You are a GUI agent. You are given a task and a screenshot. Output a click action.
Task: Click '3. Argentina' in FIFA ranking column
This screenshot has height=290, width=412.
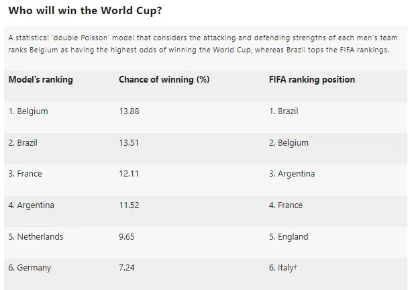point(292,174)
